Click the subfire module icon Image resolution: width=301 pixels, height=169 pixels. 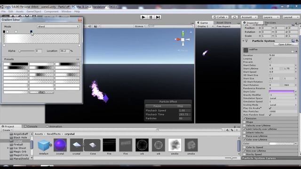246,50
